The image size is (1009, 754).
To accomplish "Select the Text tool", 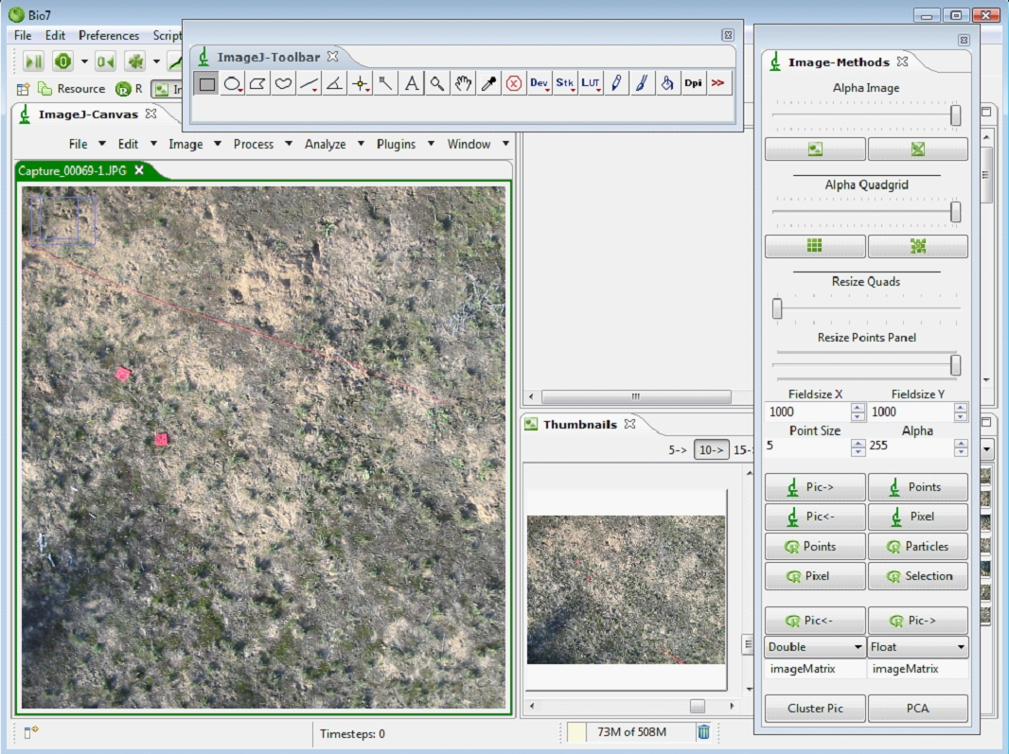I will tap(411, 83).
